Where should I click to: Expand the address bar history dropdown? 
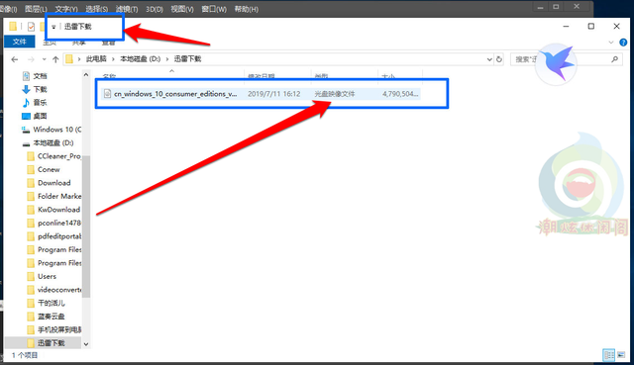tap(489, 59)
